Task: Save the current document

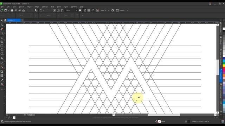Action: point(12,10)
